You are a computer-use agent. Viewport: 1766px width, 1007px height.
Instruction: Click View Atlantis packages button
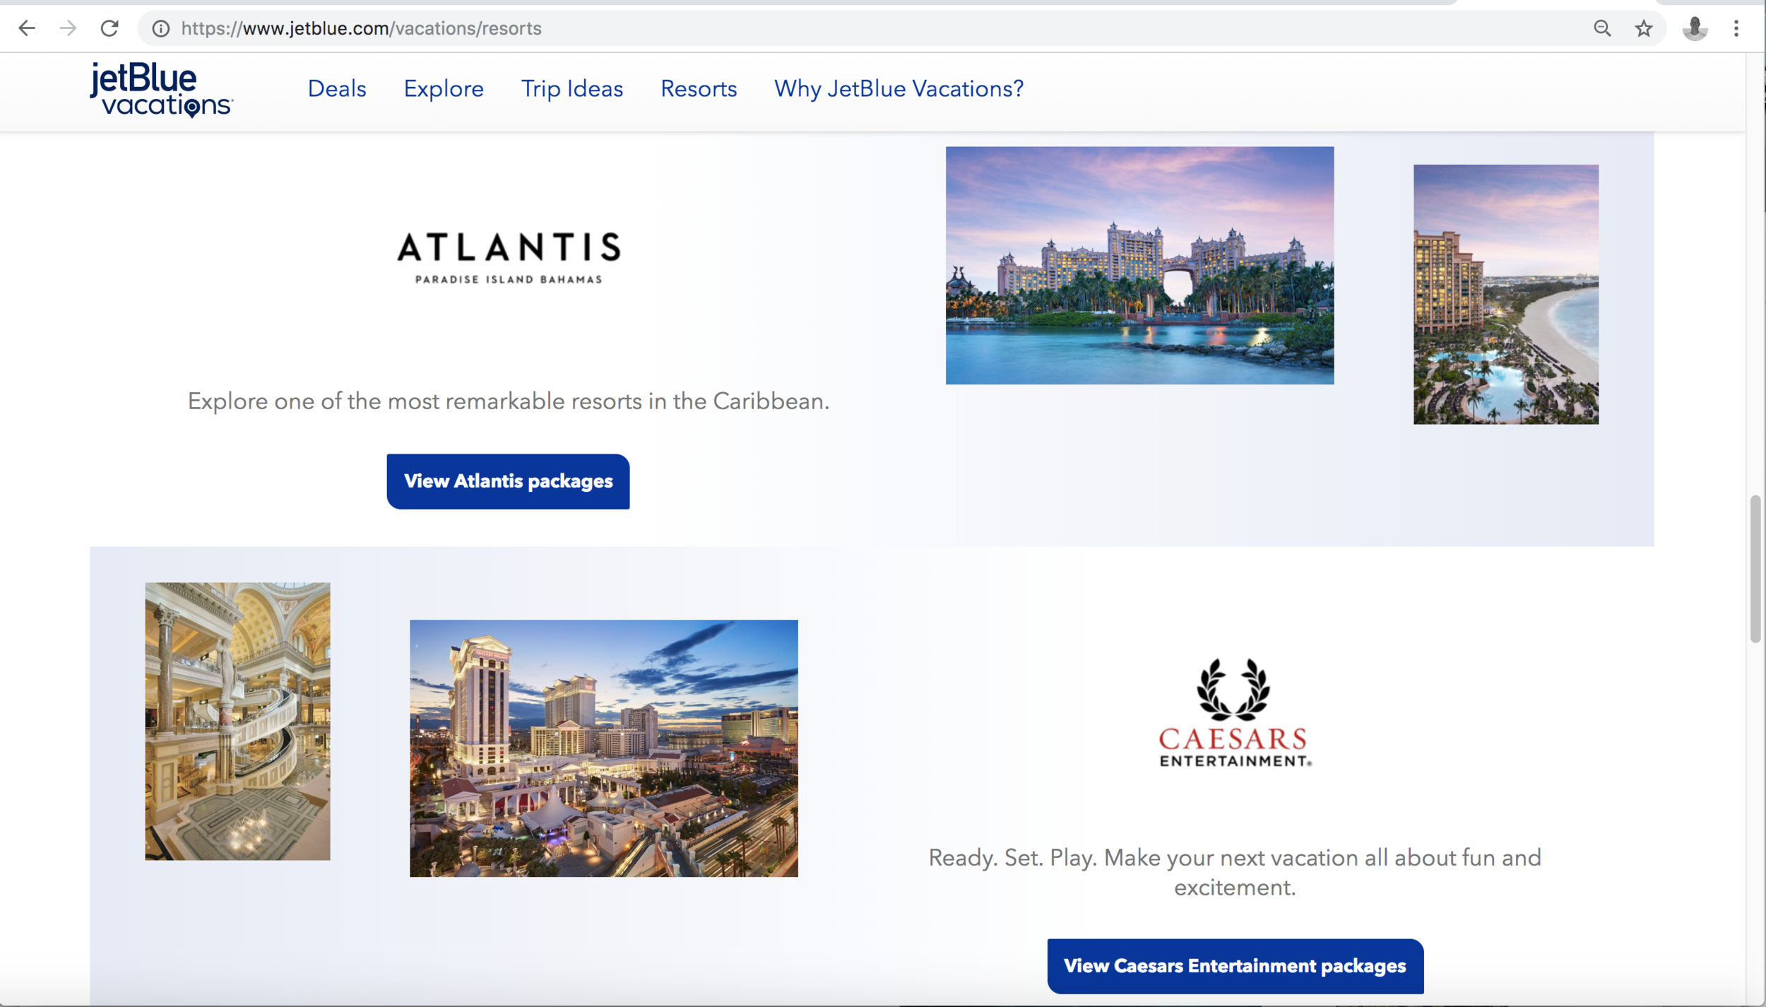[x=508, y=481]
